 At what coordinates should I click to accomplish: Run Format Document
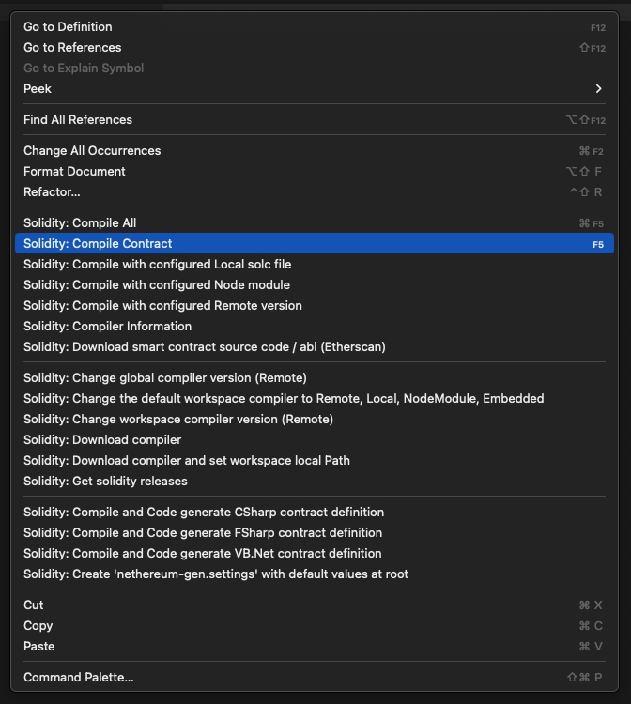click(315, 171)
